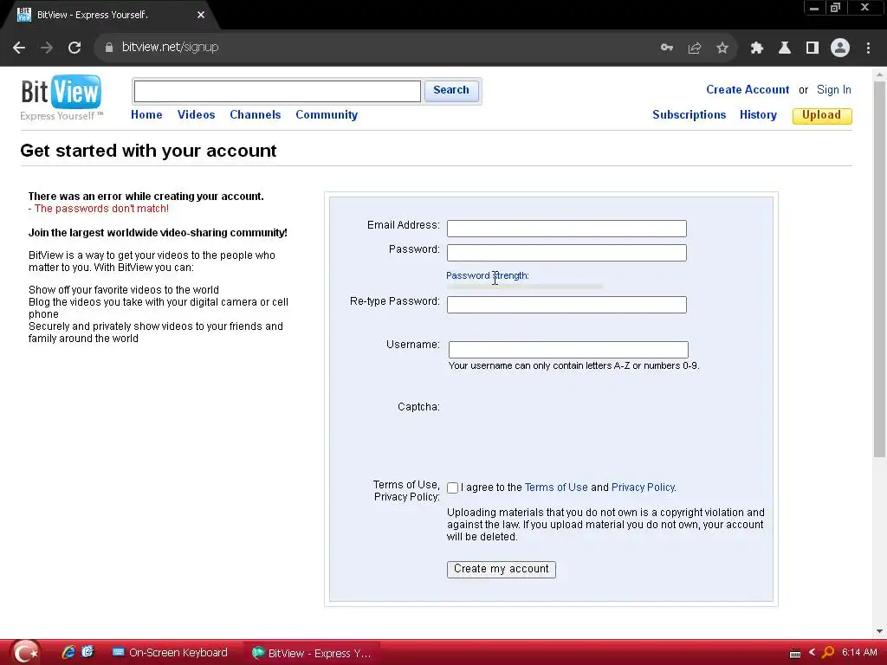Open the extensions puzzle icon
The image size is (887, 665).
757,48
